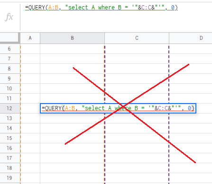This screenshot has width=212, height=184.
Task: Click cell D7
Action: 191,59
